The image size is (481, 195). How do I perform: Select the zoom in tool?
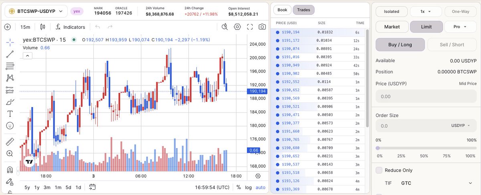[x=10, y=153]
